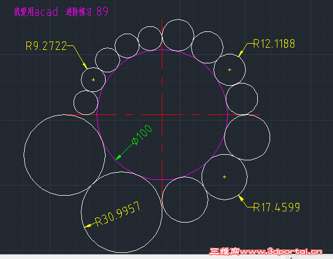Select the R17.4599 radius dimension text

tap(276, 207)
